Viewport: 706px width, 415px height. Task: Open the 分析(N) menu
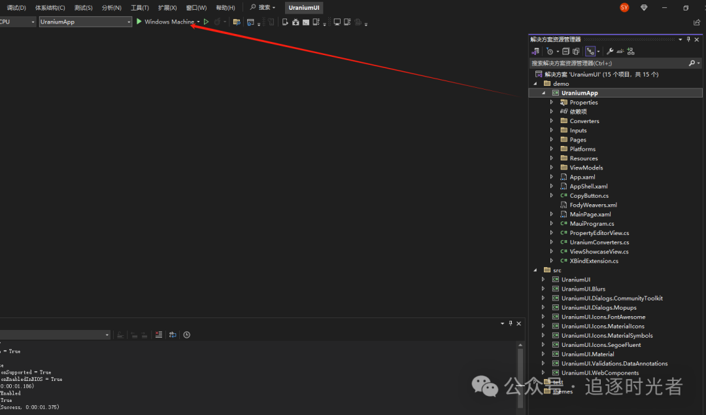(111, 8)
